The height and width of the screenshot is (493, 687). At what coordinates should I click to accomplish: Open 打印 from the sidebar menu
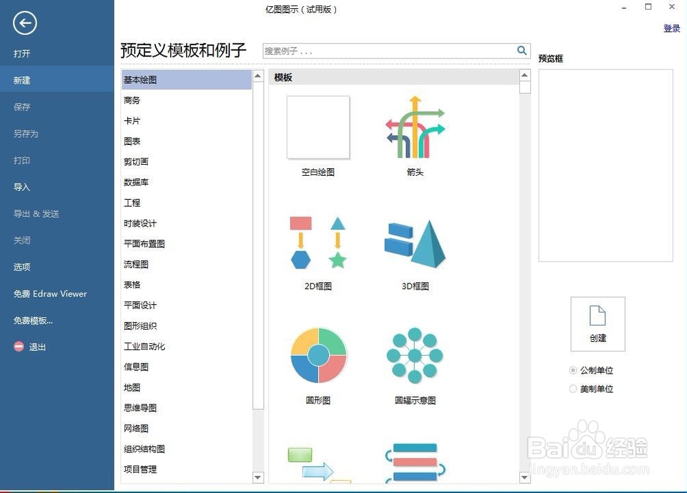(21, 160)
